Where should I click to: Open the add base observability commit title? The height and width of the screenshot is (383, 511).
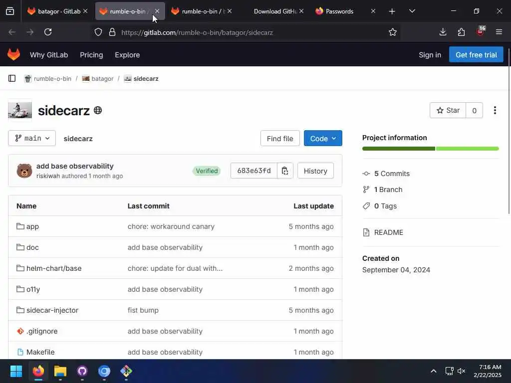(x=75, y=166)
